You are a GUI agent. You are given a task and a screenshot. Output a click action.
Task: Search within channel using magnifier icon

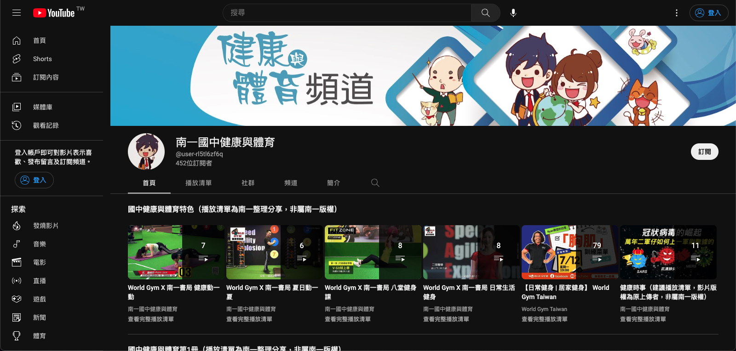[x=375, y=183]
